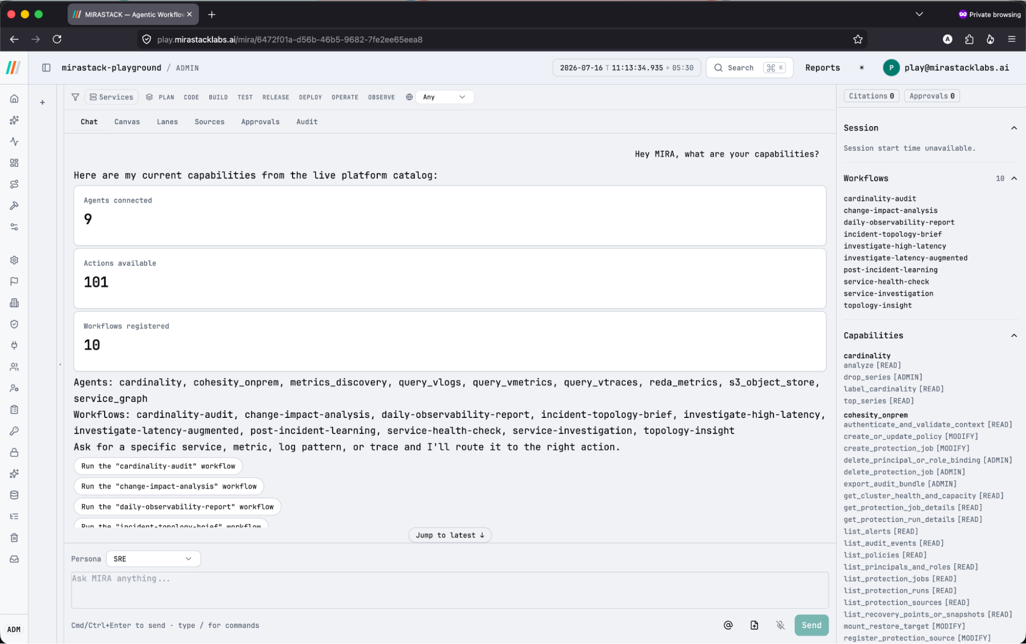1026x644 pixels.
Task: Toggle the light/dark theme sun icon
Action: click(x=862, y=68)
